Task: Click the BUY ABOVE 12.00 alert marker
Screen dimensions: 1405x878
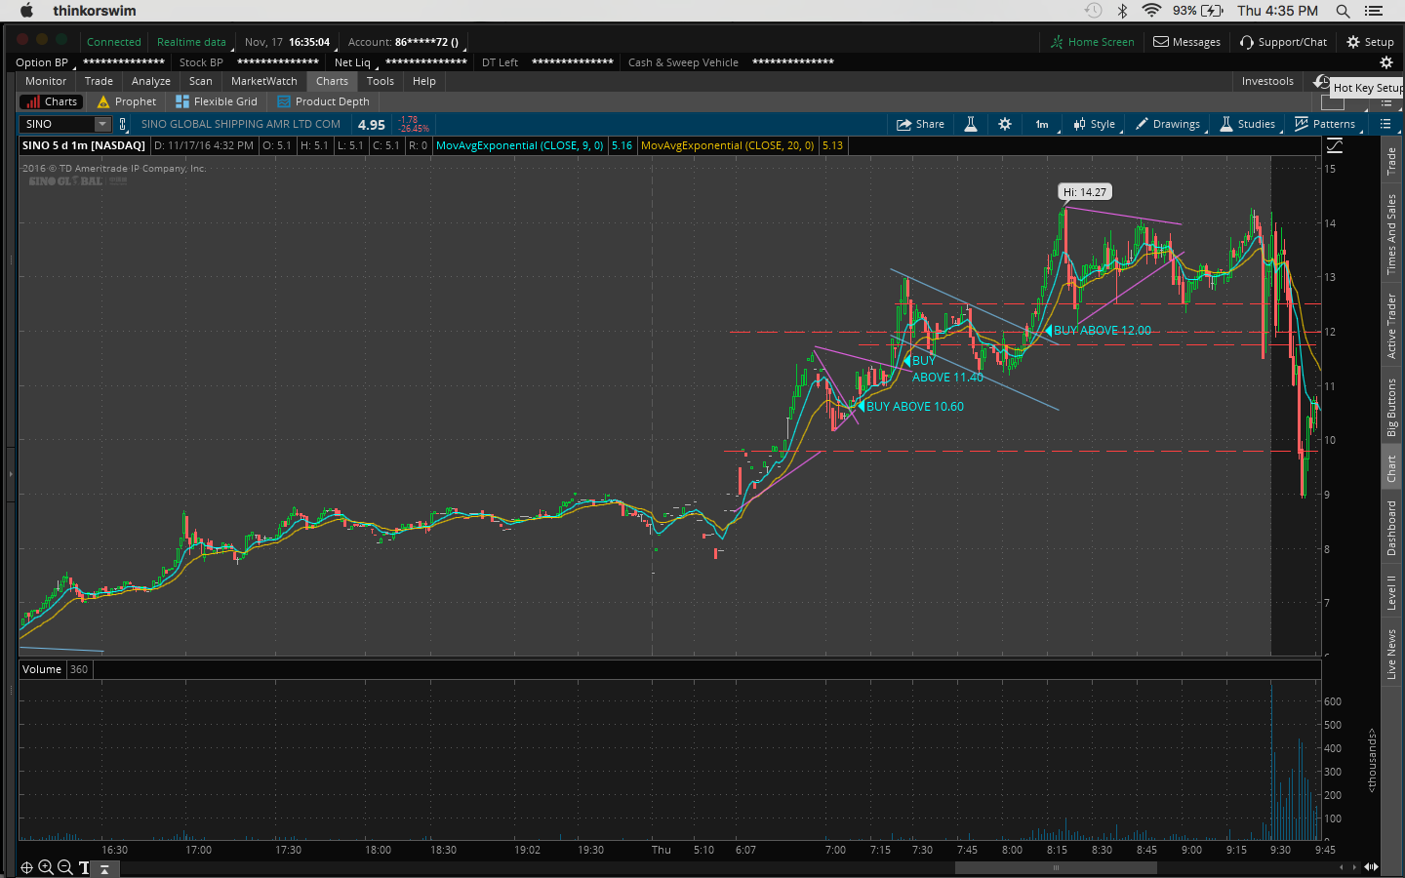Action: tap(1098, 331)
